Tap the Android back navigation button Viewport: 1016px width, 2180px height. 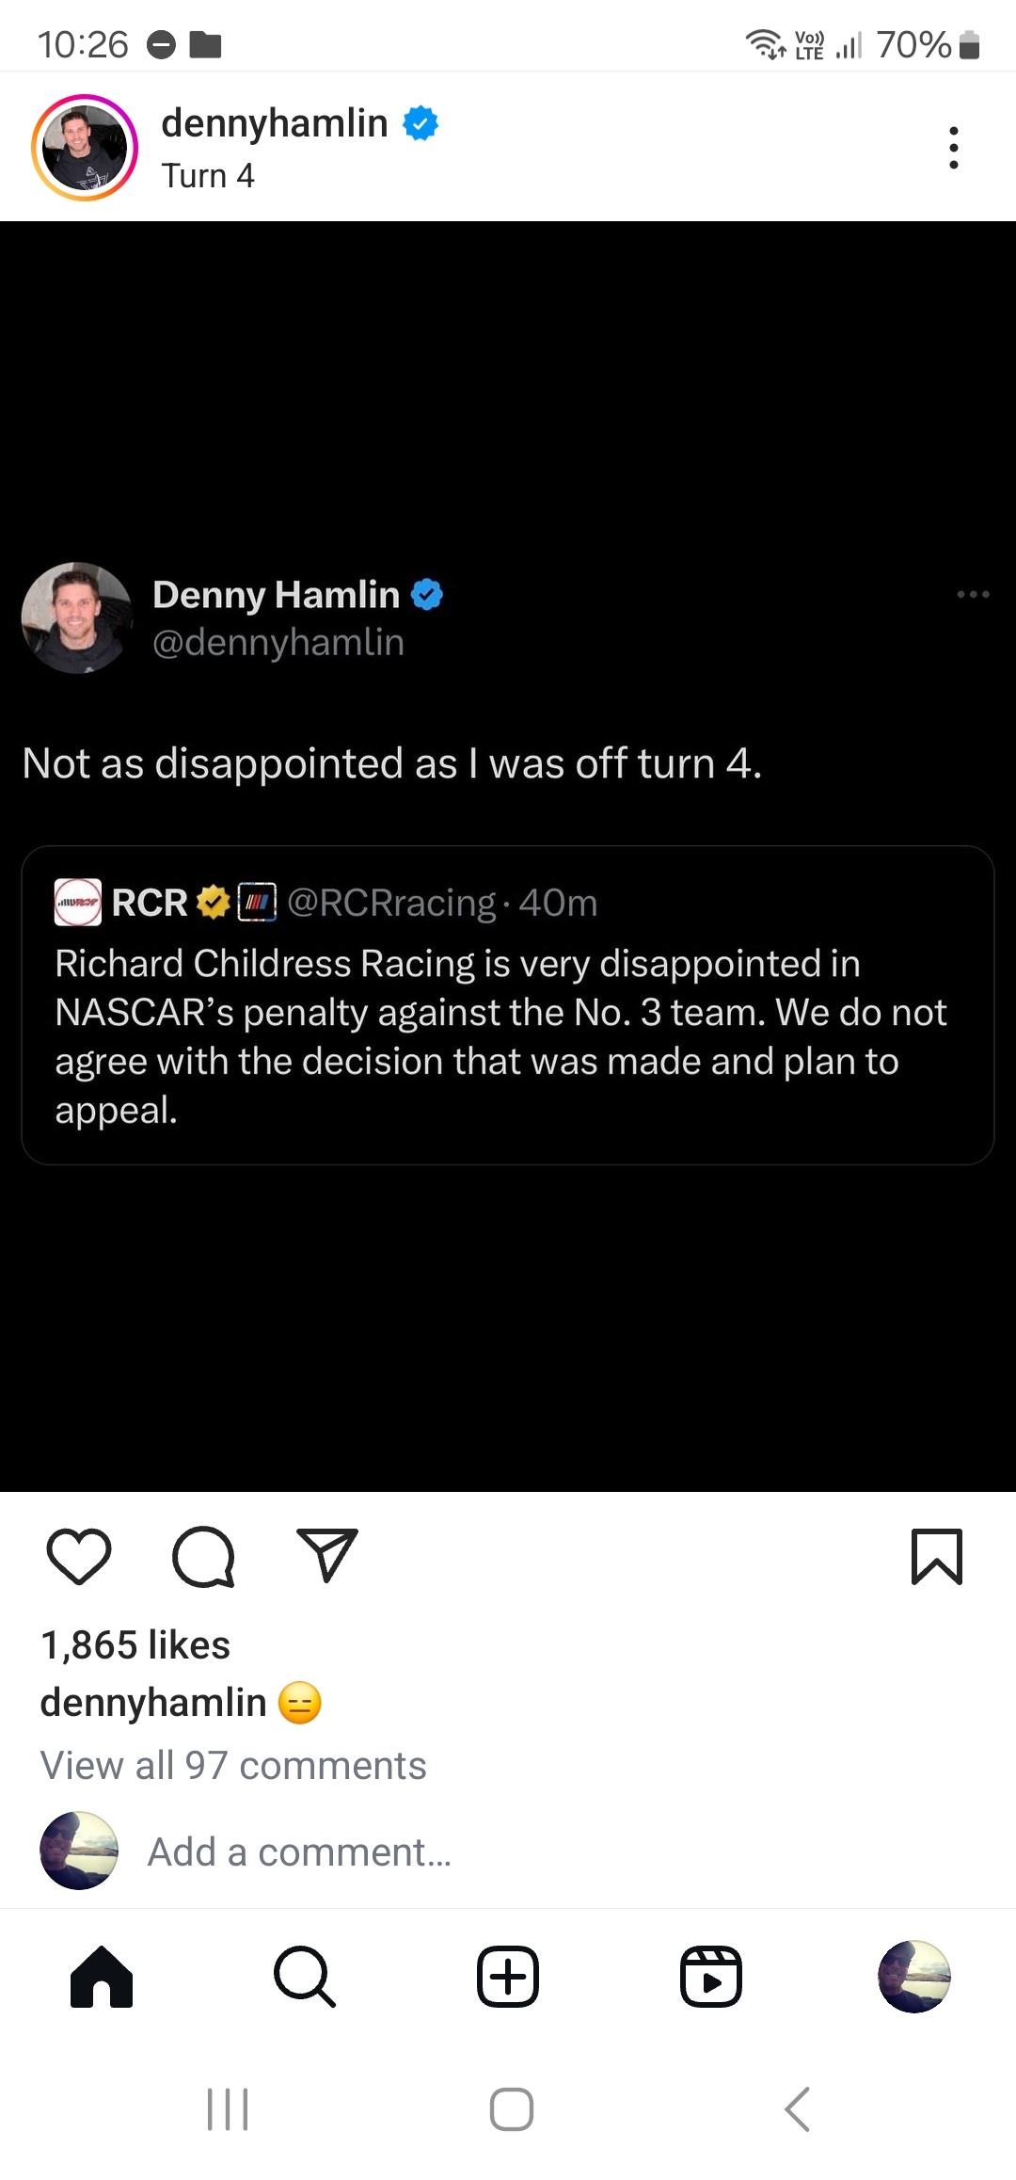pos(798,2108)
